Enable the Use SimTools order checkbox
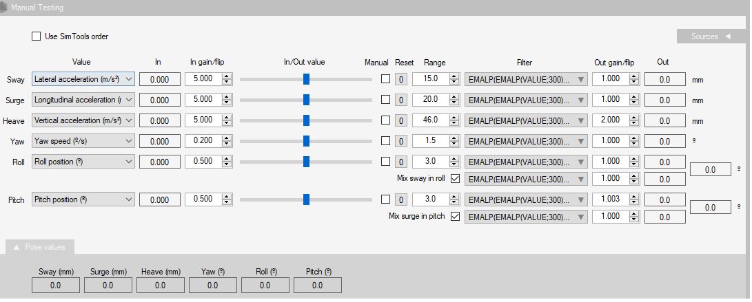The height and width of the screenshot is (302, 752). (x=36, y=36)
